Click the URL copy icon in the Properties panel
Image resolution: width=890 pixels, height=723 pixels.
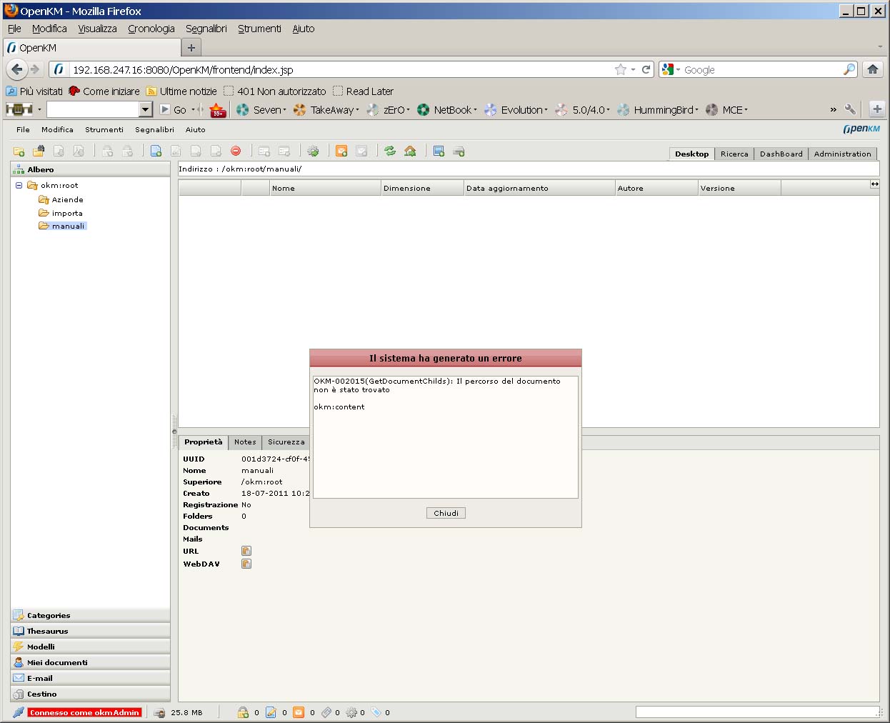click(x=246, y=551)
